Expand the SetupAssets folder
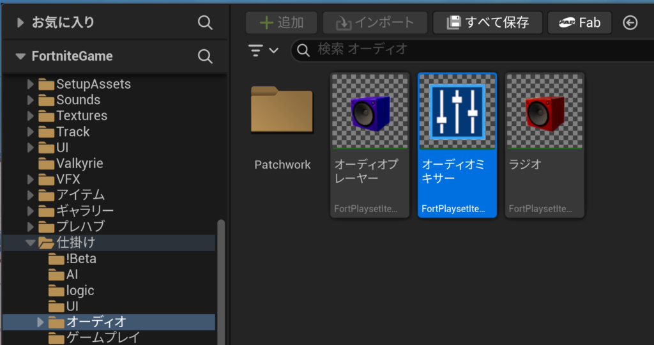The height and width of the screenshot is (345, 654). 30,84
